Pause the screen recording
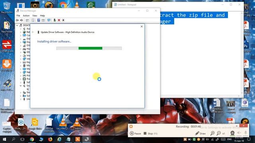The width and height of the screenshot is (255, 143). click(135, 133)
